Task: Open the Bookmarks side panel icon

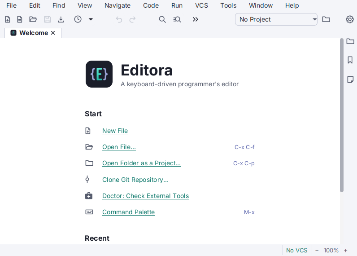Action: point(350,60)
